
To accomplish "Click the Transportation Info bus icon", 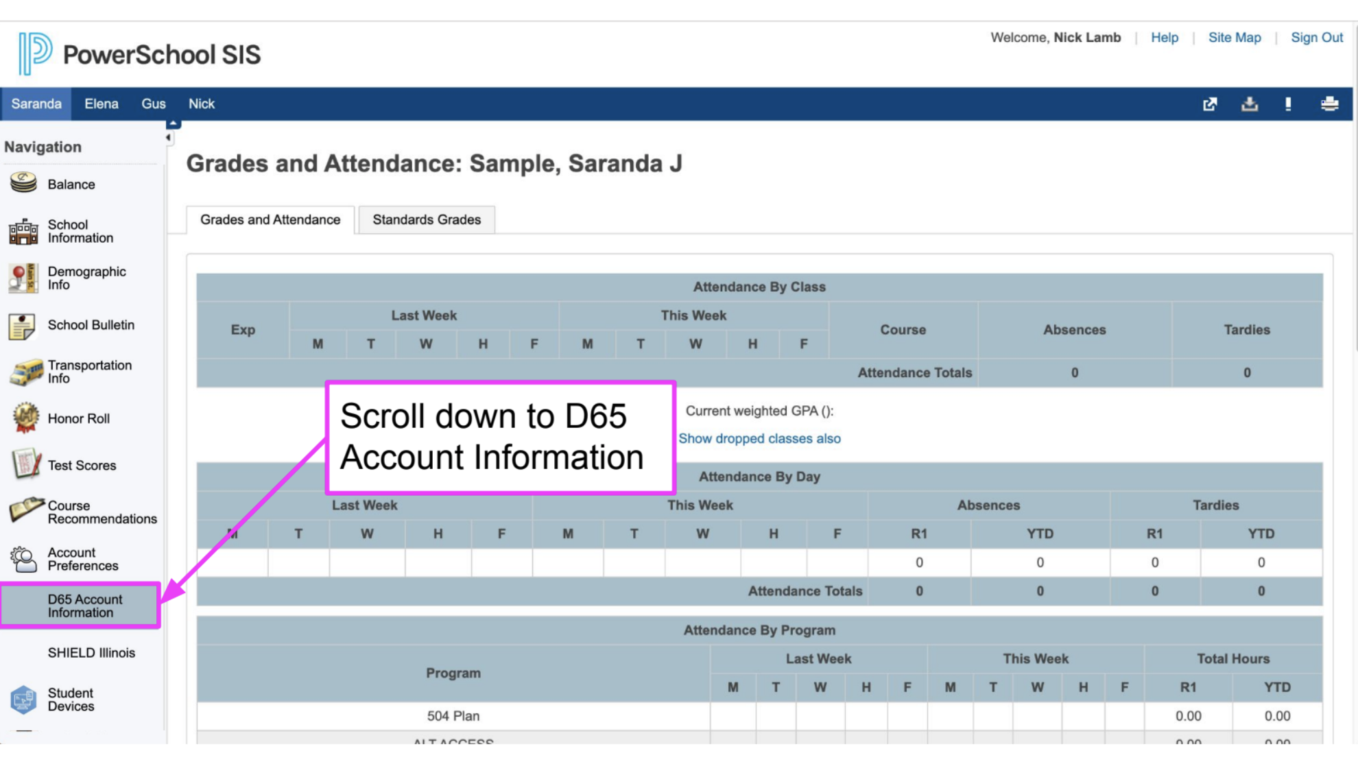I will click(26, 372).
